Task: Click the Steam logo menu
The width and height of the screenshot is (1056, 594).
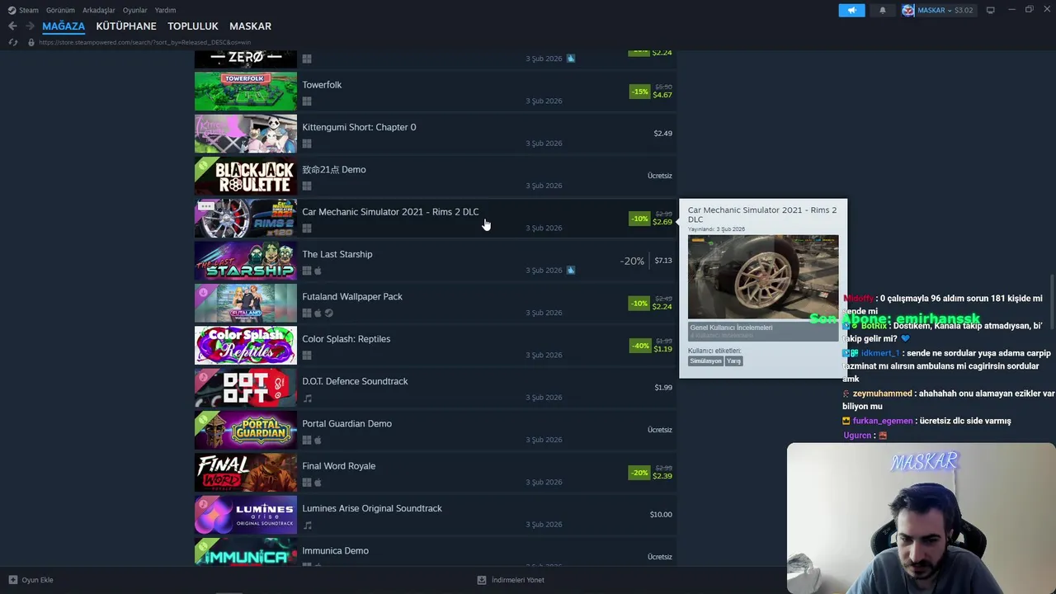Action: click(x=23, y=10)
